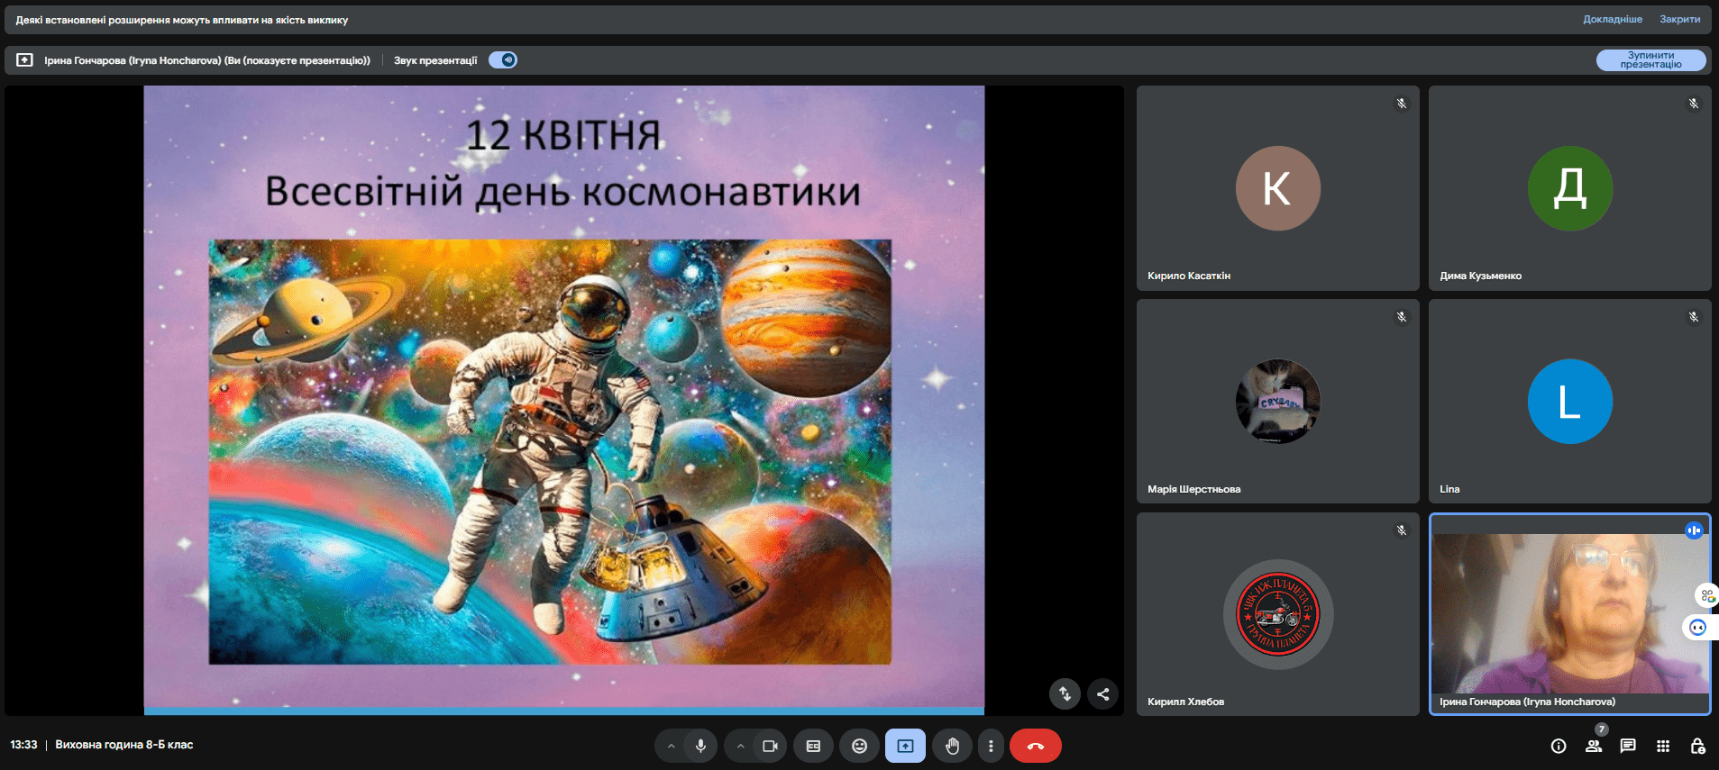
Task: Click the blue face extension icon at right edge
Action: [1698, 628]
